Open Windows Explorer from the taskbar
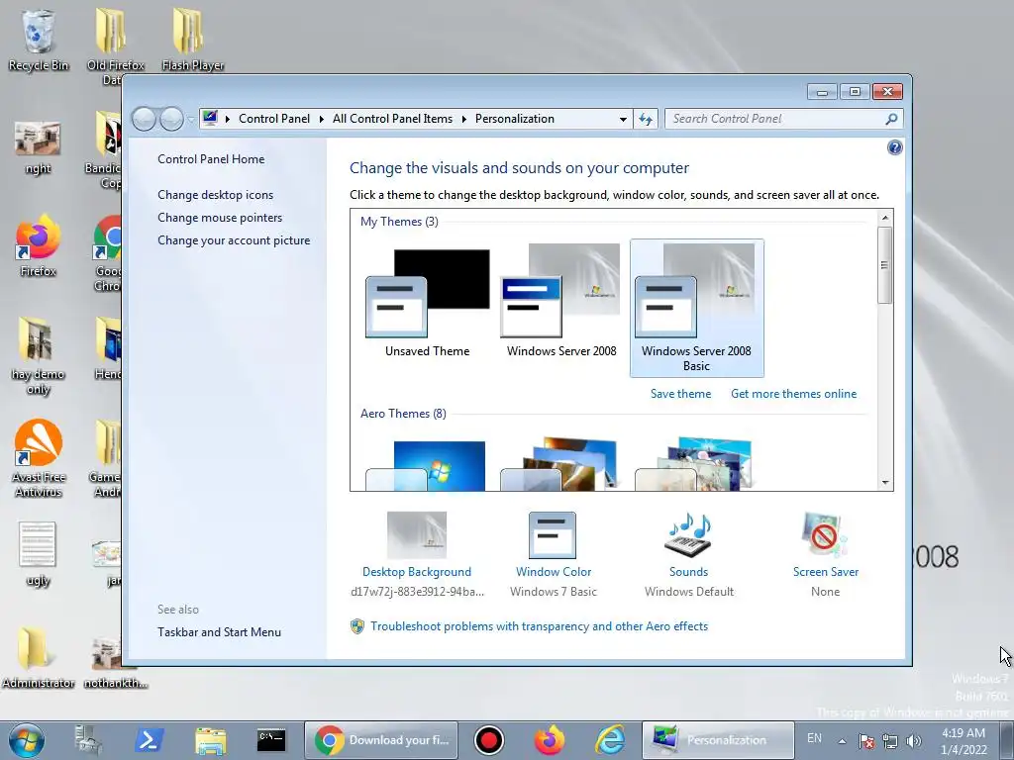The width and height of the screenshot is (1014, 760). pos(210,741)
